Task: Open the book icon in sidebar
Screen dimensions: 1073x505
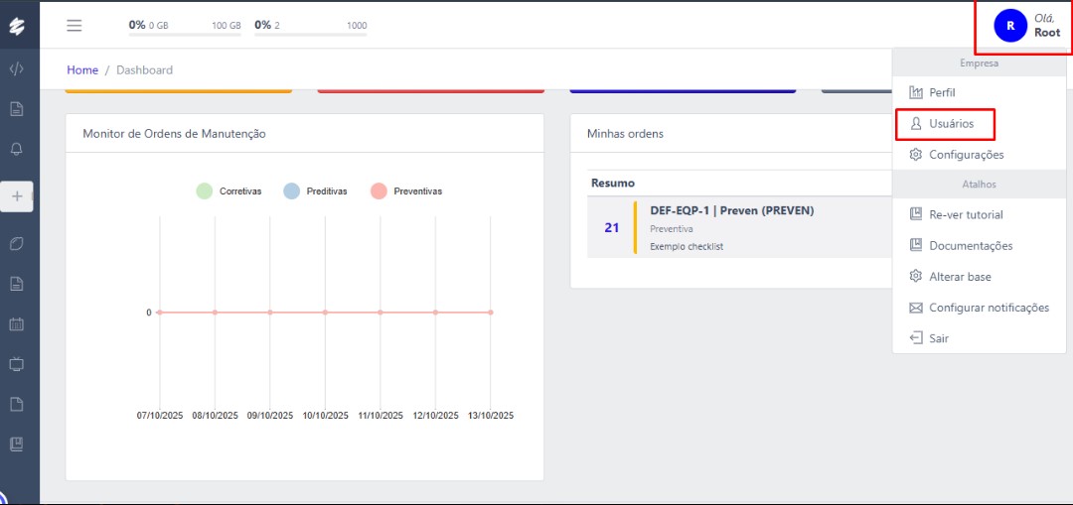Action: pos(17,443)
